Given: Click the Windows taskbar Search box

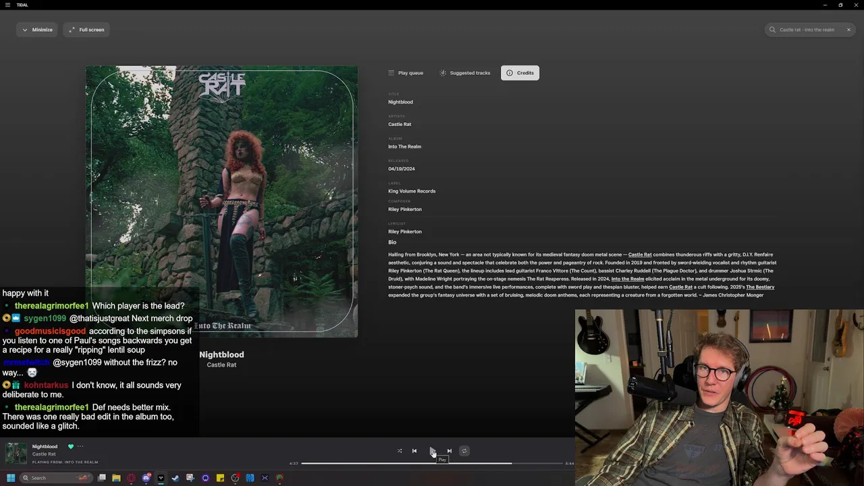Looking at the screenshot, I should (57, 478).
